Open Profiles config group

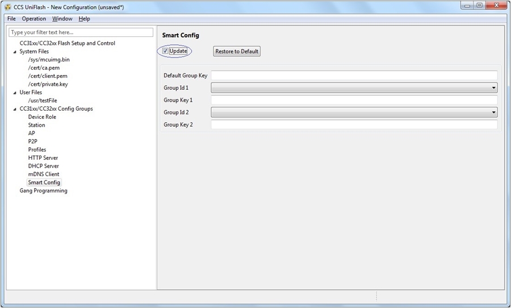[37, 149]
